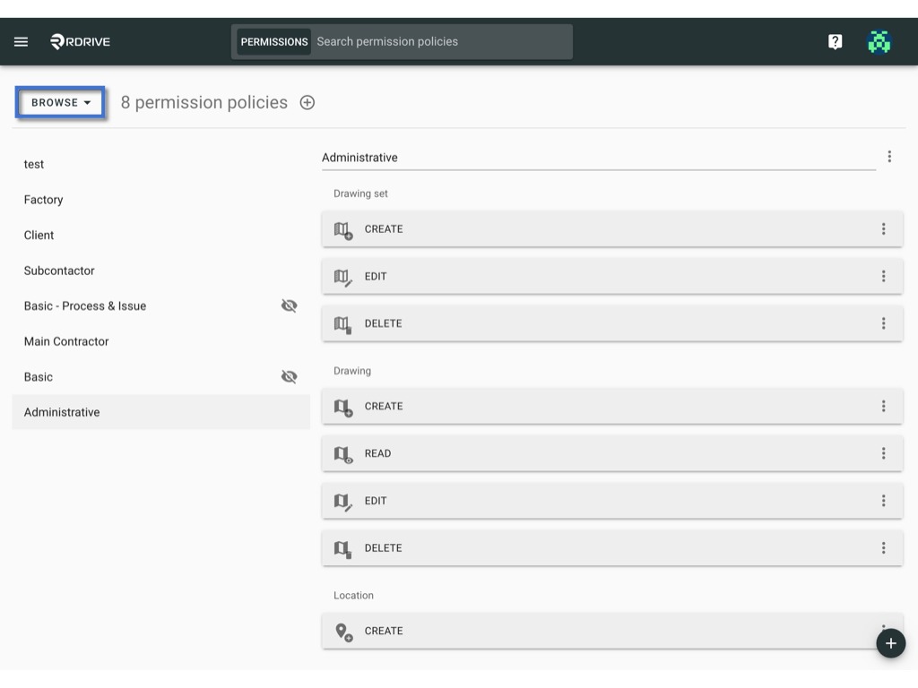Click the Drawing DELETE map icon

(x=343, y=549)
